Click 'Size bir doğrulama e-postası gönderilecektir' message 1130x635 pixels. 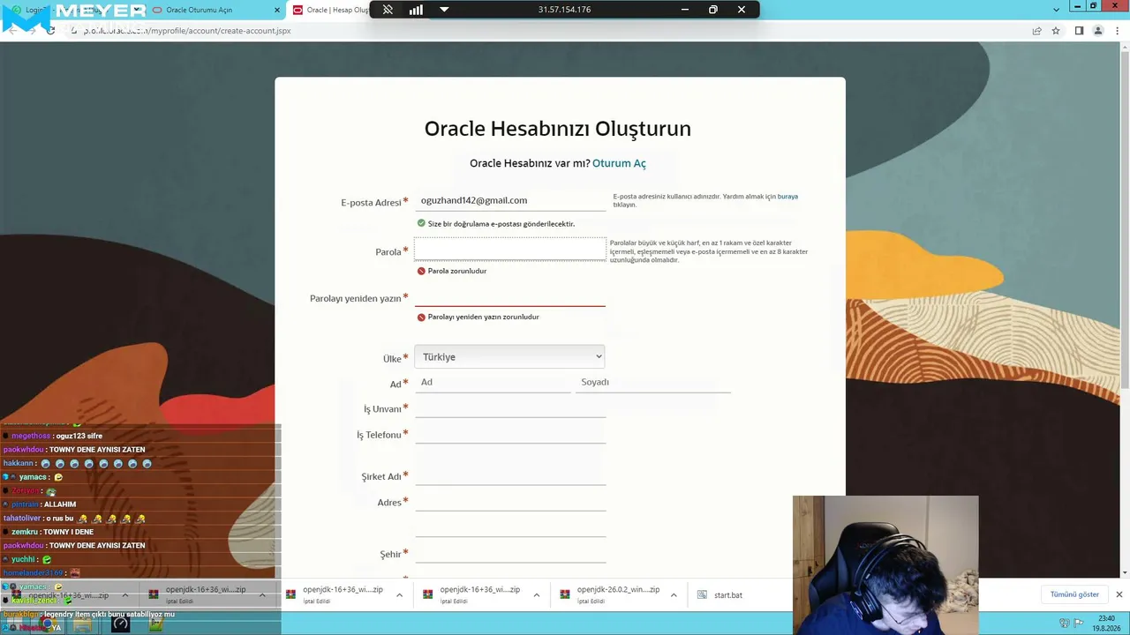coord(501,224)
